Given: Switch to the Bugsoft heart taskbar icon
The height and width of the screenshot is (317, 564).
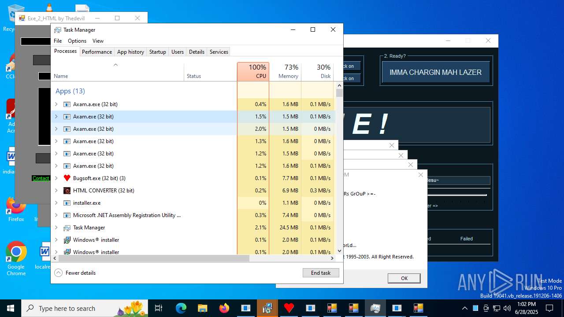Looking at the screenshot, I should pos(289,308).
